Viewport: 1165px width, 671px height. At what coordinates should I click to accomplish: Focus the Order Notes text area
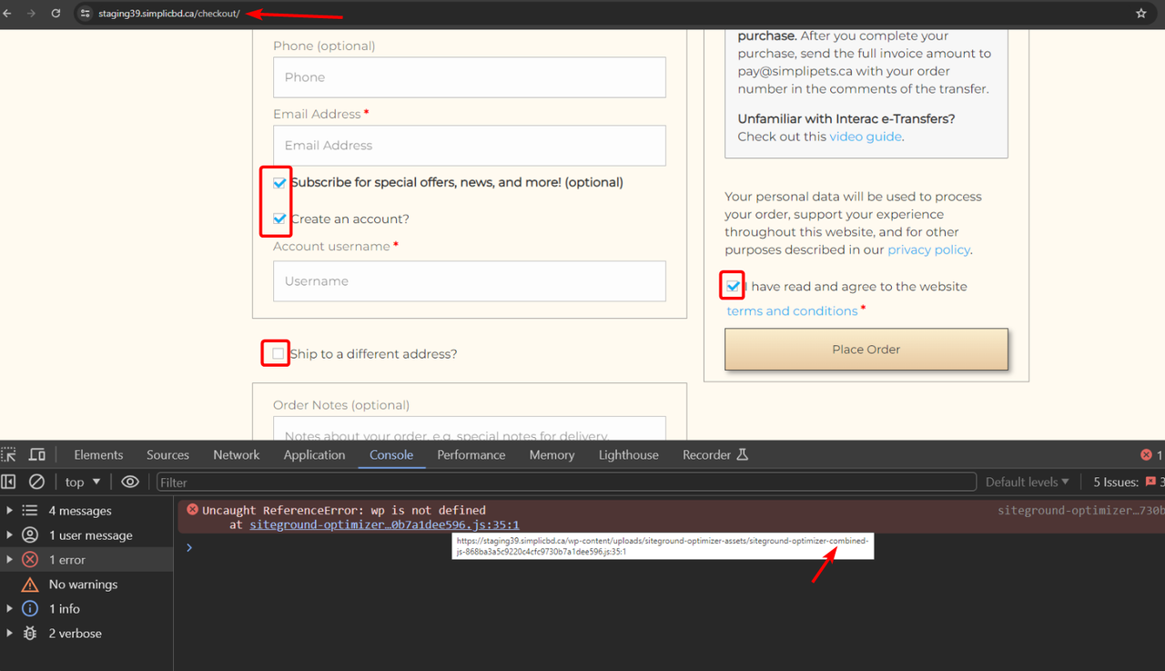[470, 430]
